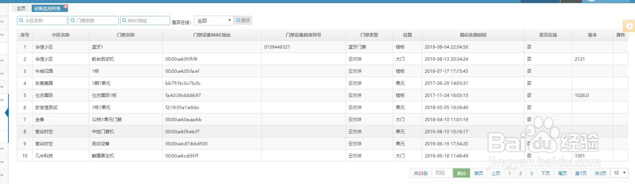Click MAC b6:7f:1b:3c:7b:0c
Screen dimensions: 635x184
click(x=183, y=83)
